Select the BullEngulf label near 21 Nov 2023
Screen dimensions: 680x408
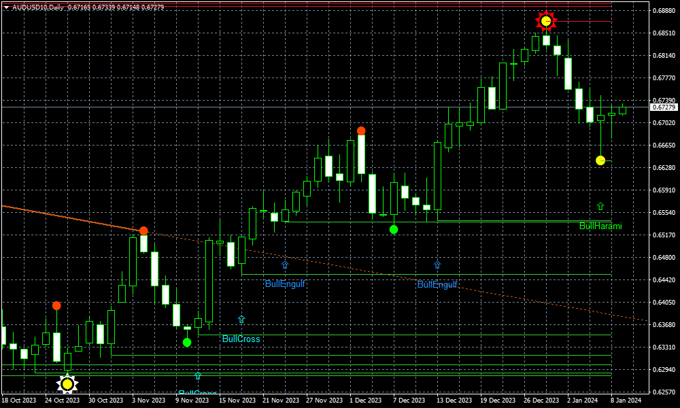[x=285, y=284]
